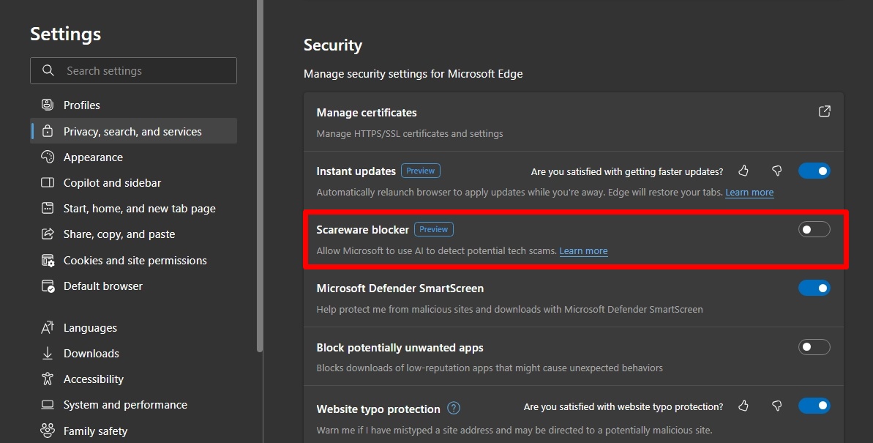The height and width of the screenshot is (443, 873).
Task: Disable Microsoft Defender SmartScreen
Action: click(x=814, y=287)
